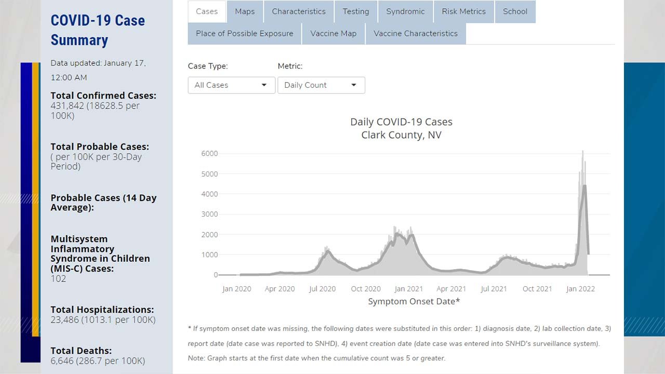Open the Maps tab
Screen dimensions: 665x374
245,11
